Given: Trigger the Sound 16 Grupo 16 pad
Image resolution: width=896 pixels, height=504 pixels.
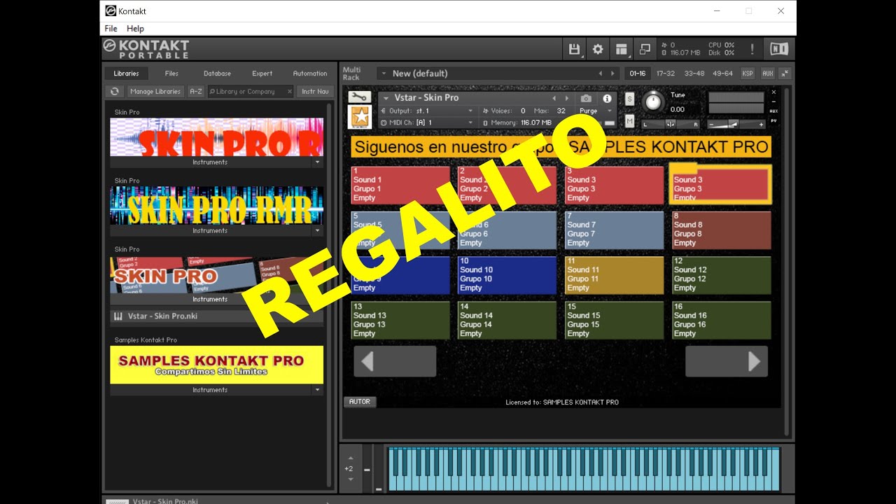Looking at the screenshot, I should pyautogui.click(x=721, y=320).
